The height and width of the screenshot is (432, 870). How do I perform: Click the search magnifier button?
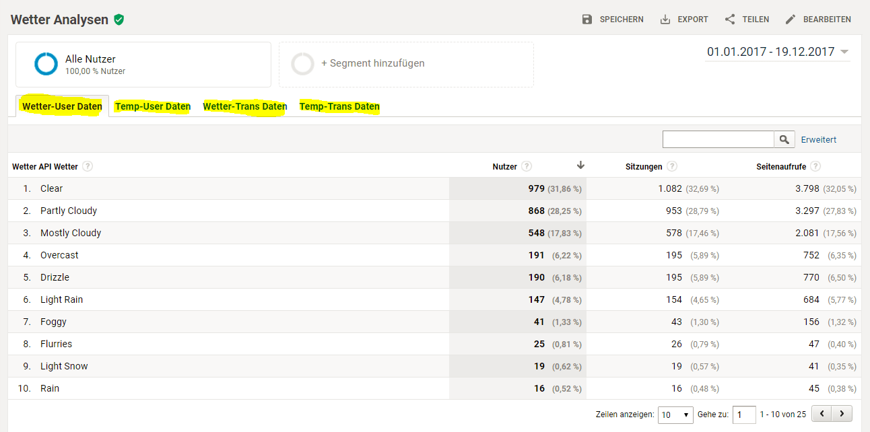tap(784, 139)
